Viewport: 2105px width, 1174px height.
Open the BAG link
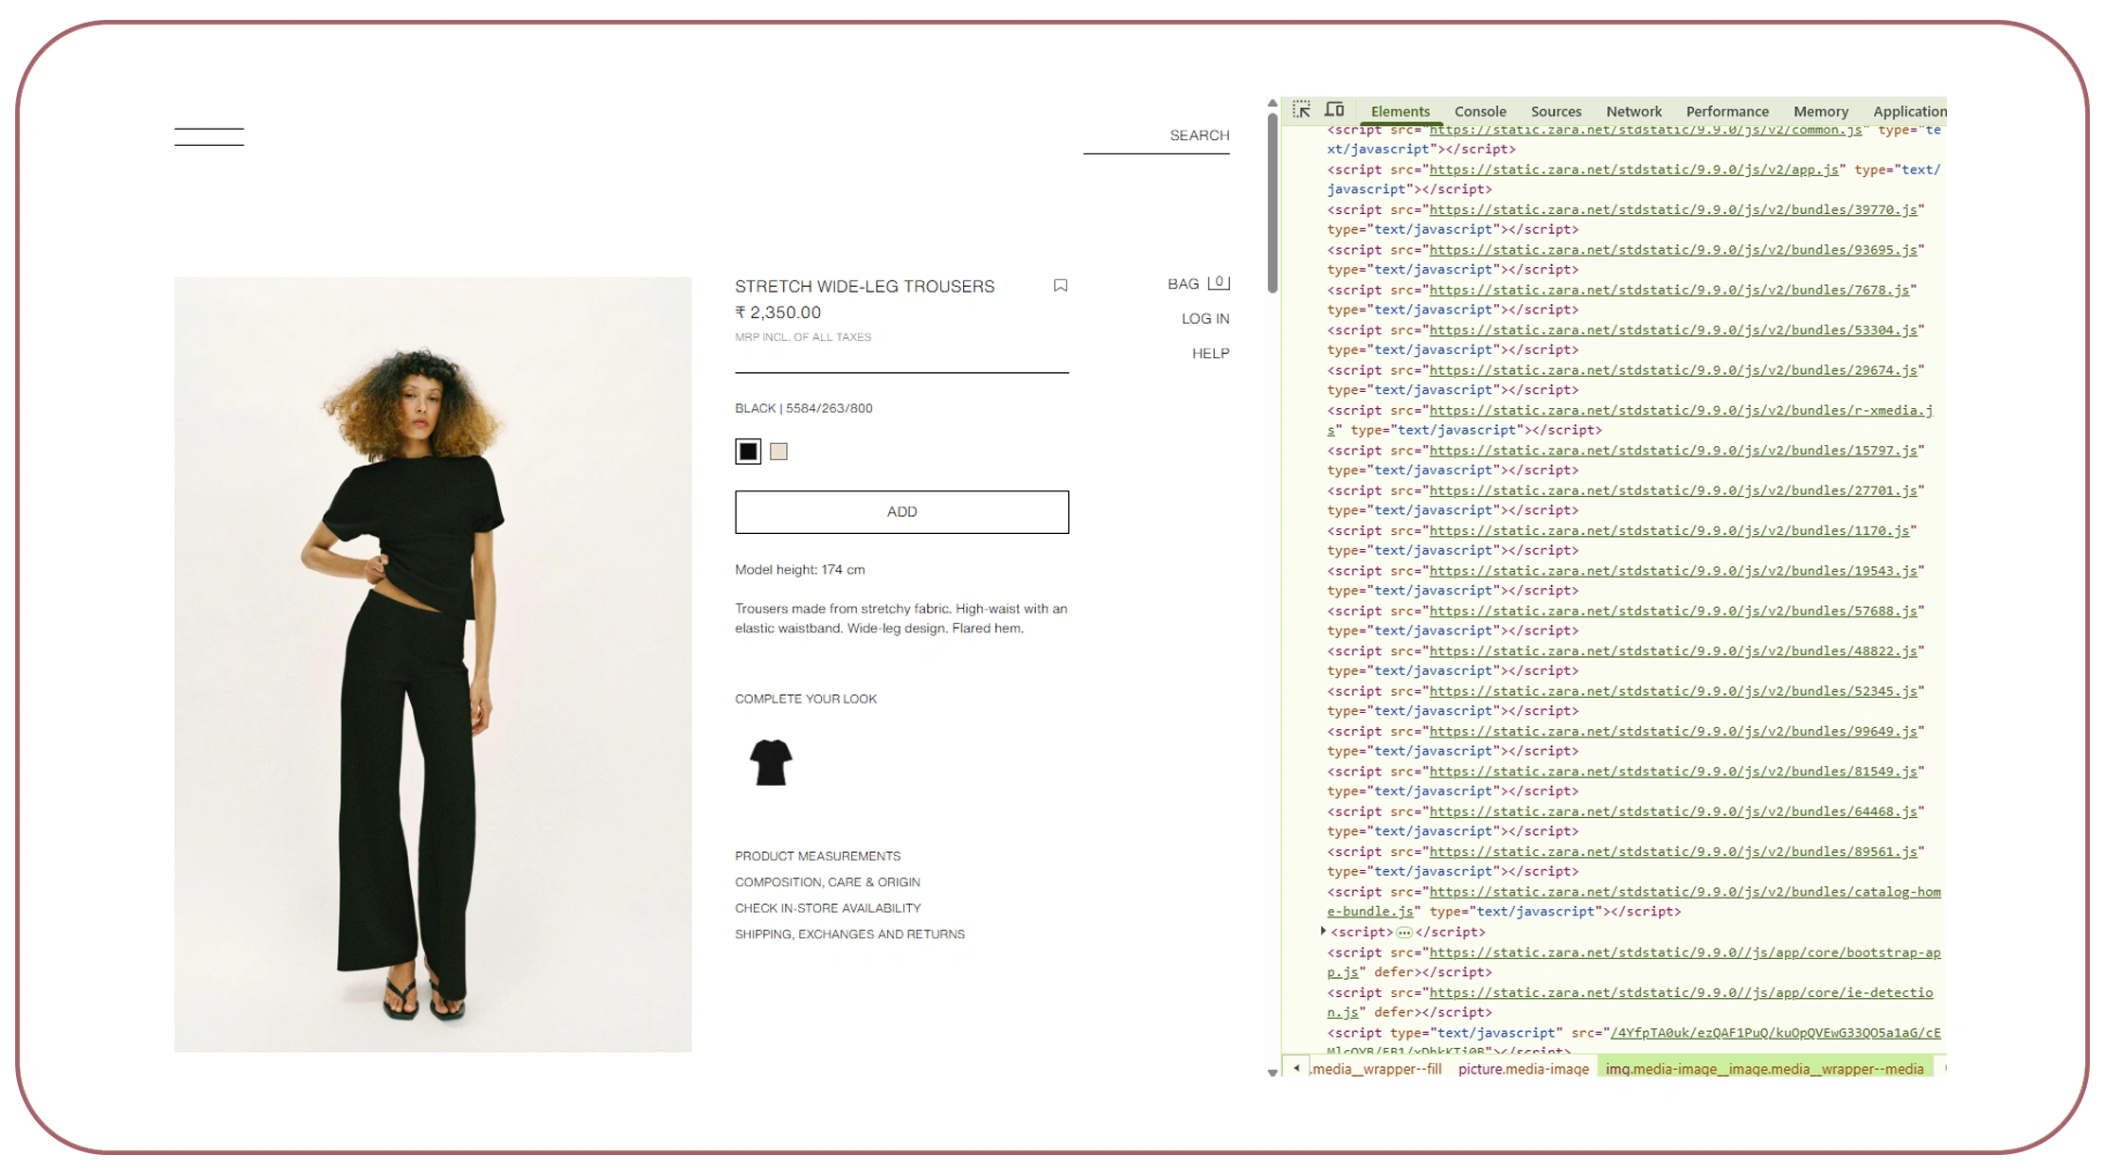pos(1184,284)
